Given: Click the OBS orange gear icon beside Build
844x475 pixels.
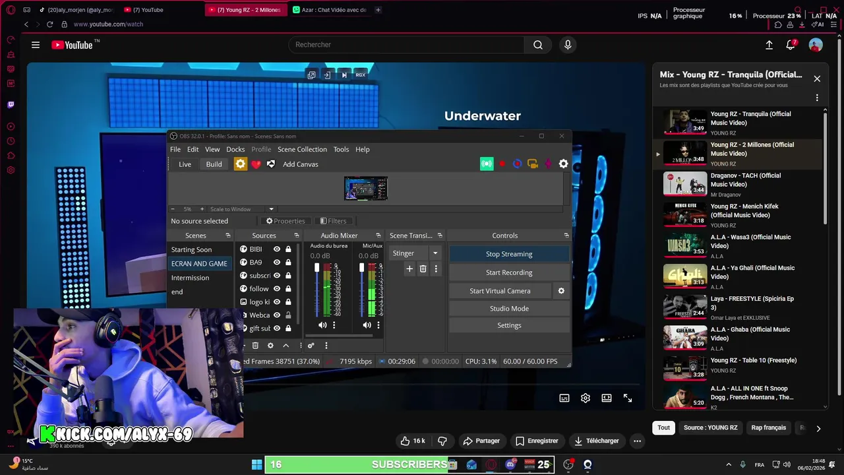Looking at the screenshot, I should pyautogui.click(x=241, y=164).
